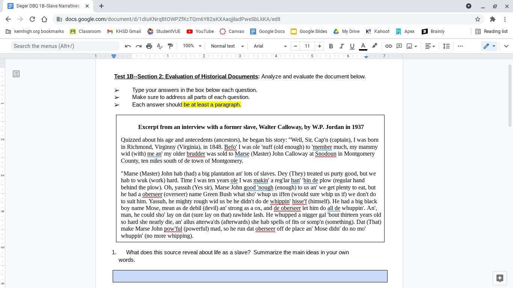Open the Arial font dropdown

pyautogui.click(x=270, y=46)
